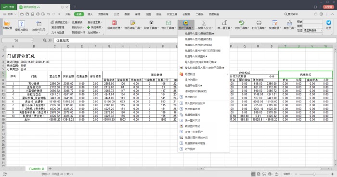This screenshot has height=177, width=337.
Task: Open the name box dropdown arrow
Action: point(32,40)
